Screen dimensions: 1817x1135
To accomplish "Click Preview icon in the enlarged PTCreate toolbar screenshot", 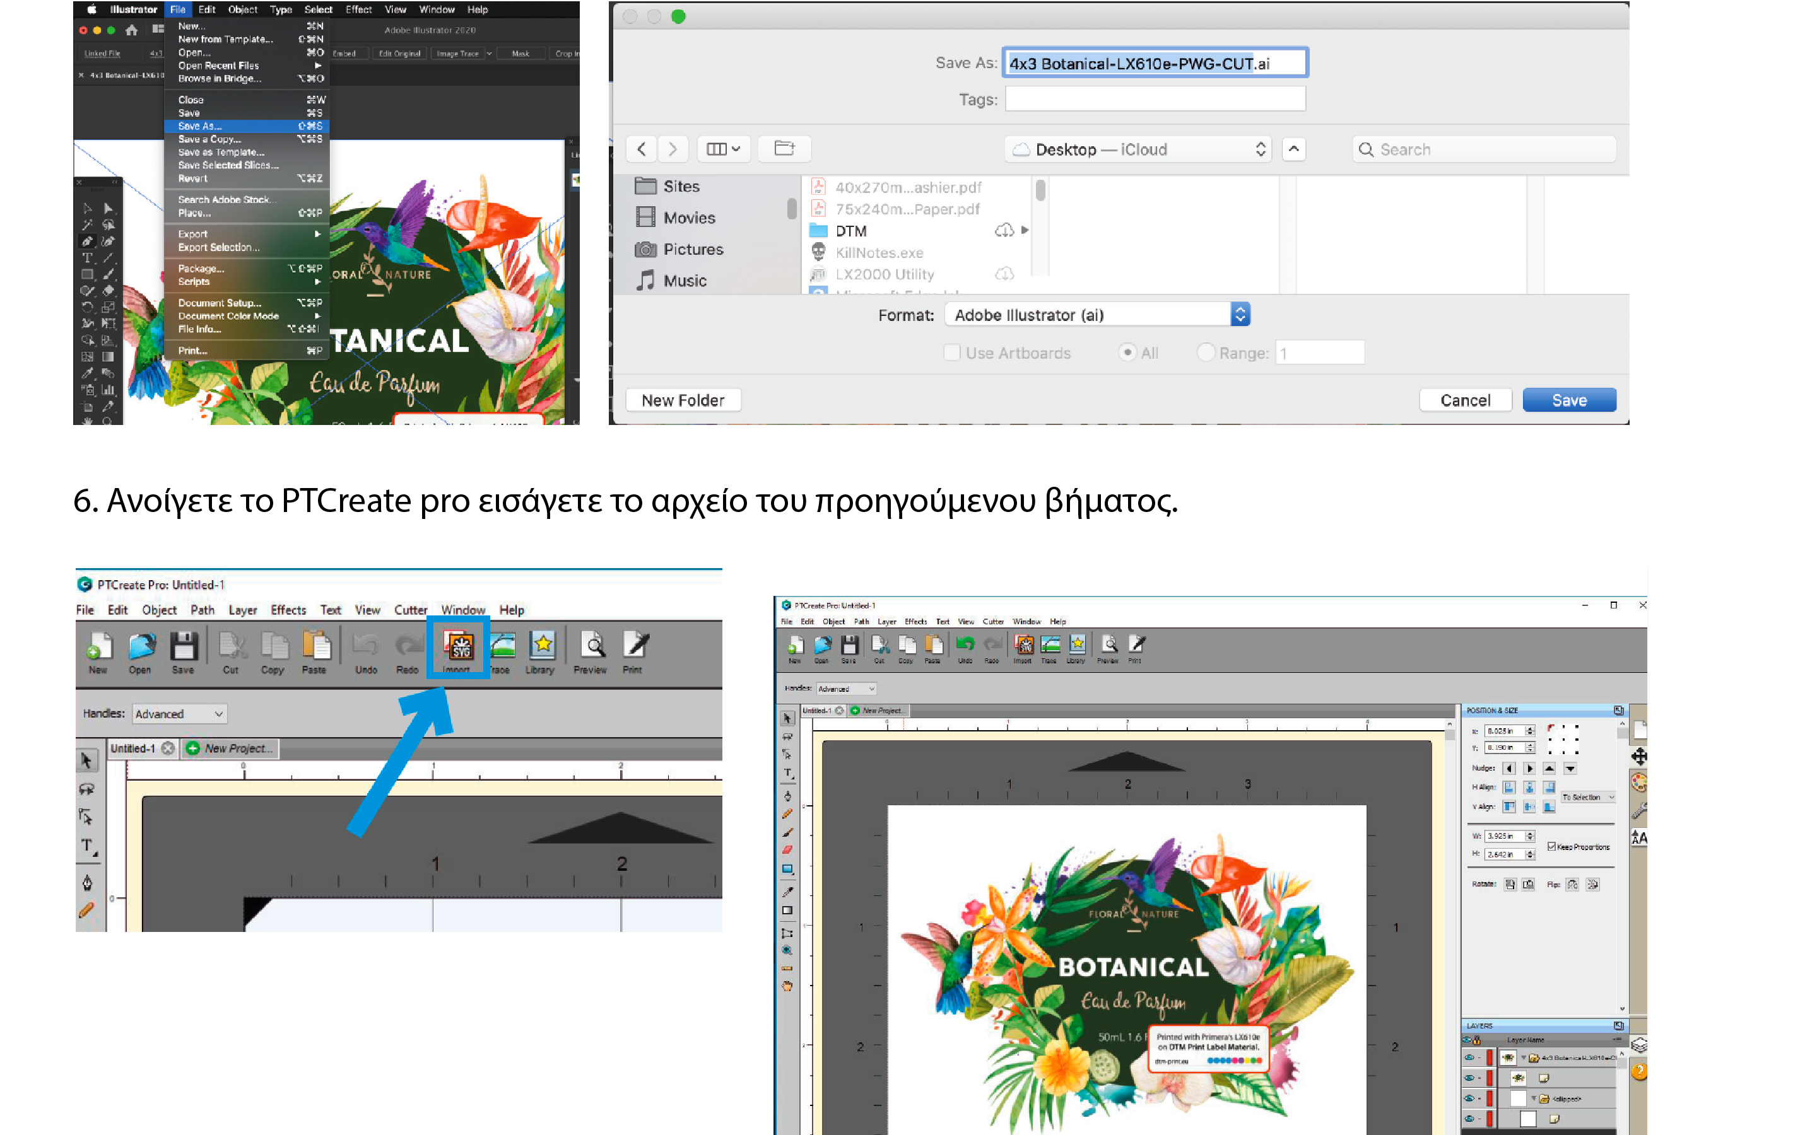I will tap(592, 646).
